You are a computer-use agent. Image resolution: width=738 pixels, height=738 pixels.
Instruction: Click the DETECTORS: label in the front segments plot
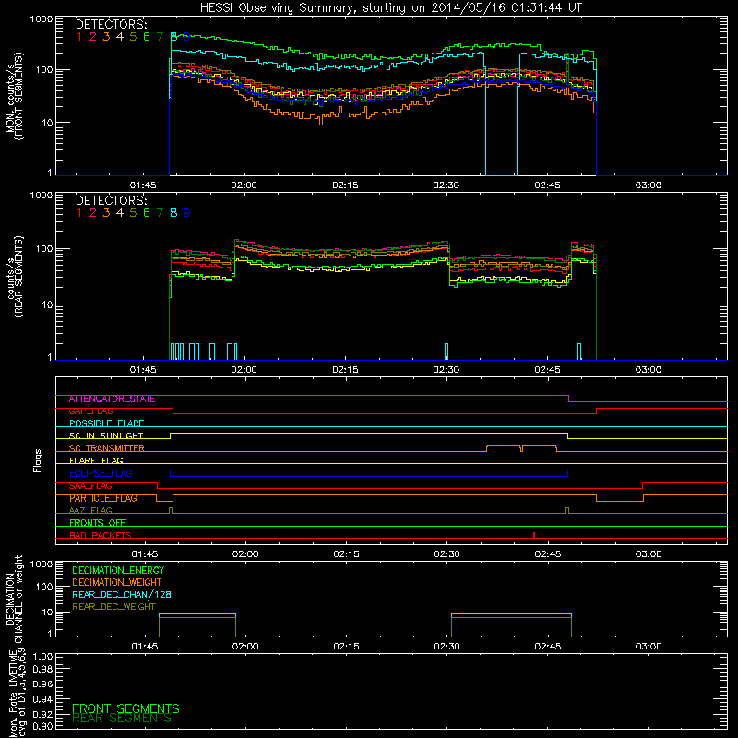pyautogui.click(x=111, y=25)
